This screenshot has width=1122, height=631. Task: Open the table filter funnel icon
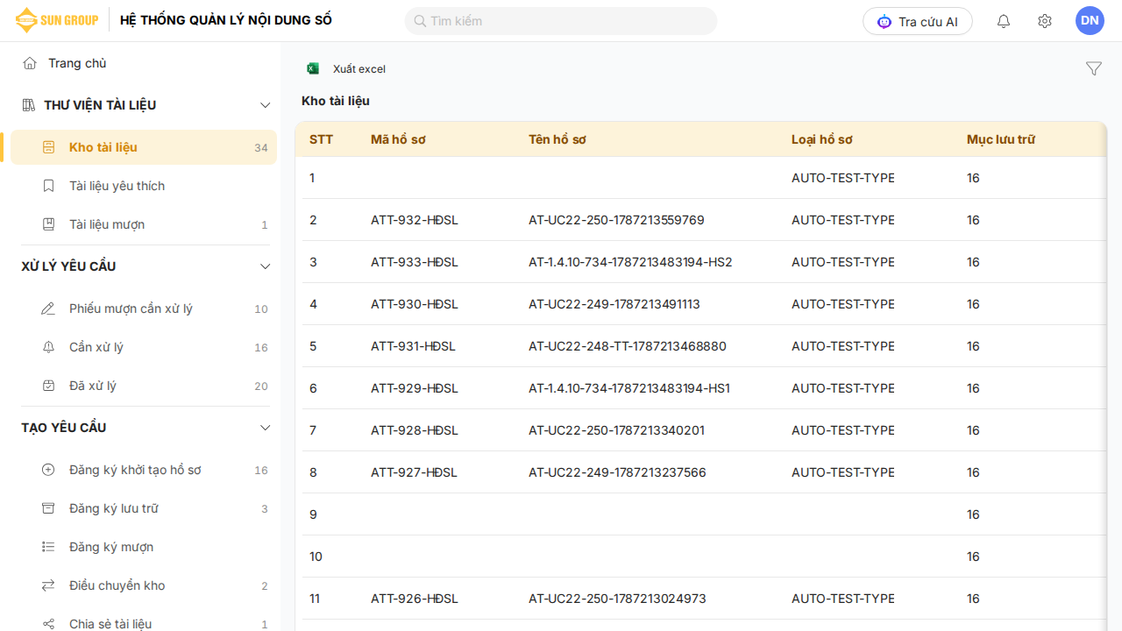click(x=1094, y=68)
